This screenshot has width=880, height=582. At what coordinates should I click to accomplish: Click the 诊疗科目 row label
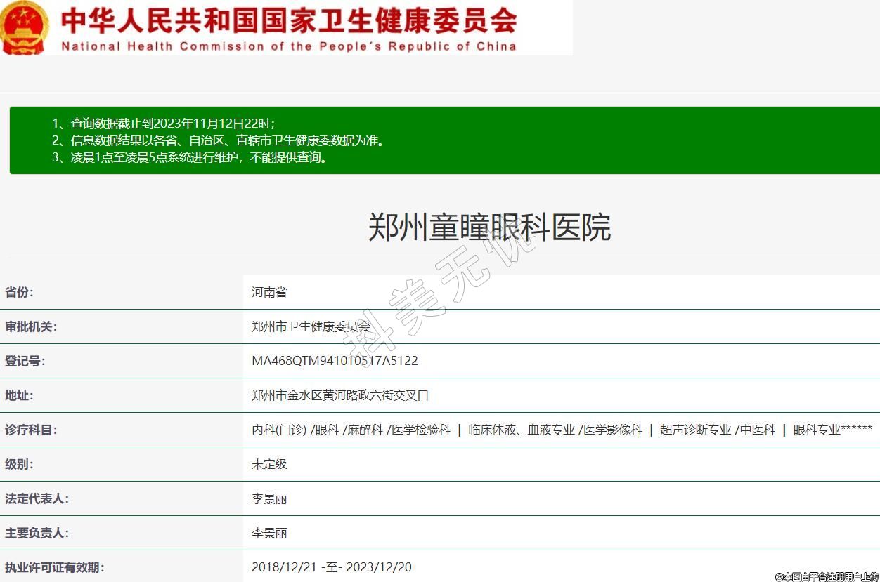(31, 430)
